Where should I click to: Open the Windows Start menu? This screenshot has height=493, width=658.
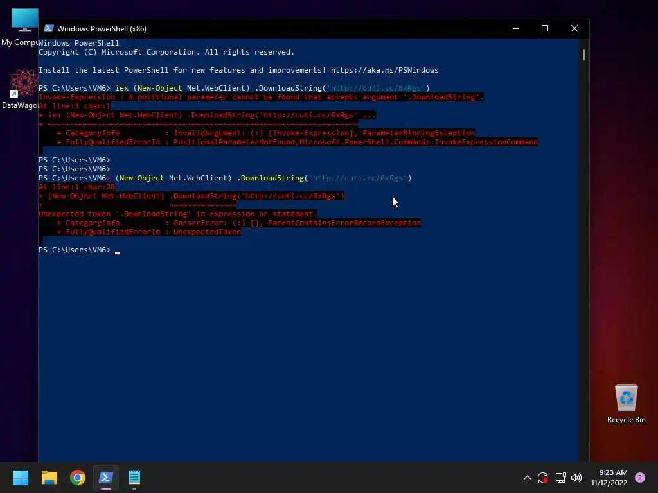pos(21,478)
